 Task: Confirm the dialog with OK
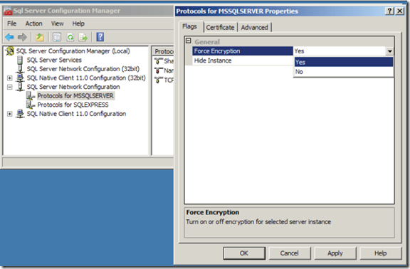(244, 253)
